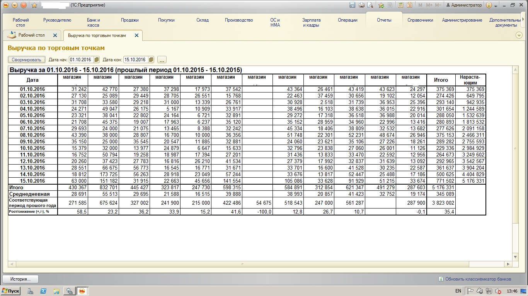The height and width of the screenshot is (296, 528).
Task: Click the Дата нач date input field
Action: pos(81,60)
